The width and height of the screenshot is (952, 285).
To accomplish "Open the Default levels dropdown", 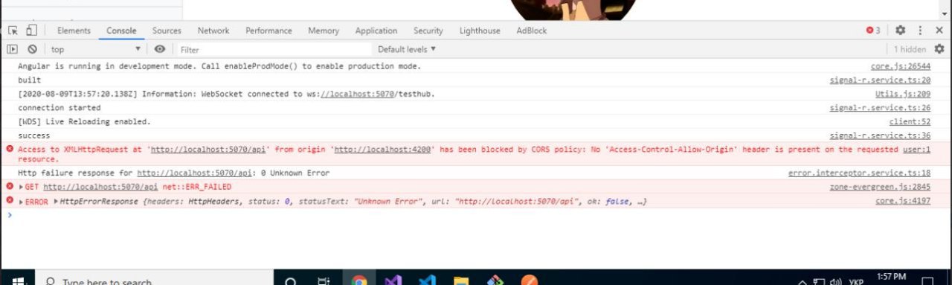I will click(x=407, y=49).
